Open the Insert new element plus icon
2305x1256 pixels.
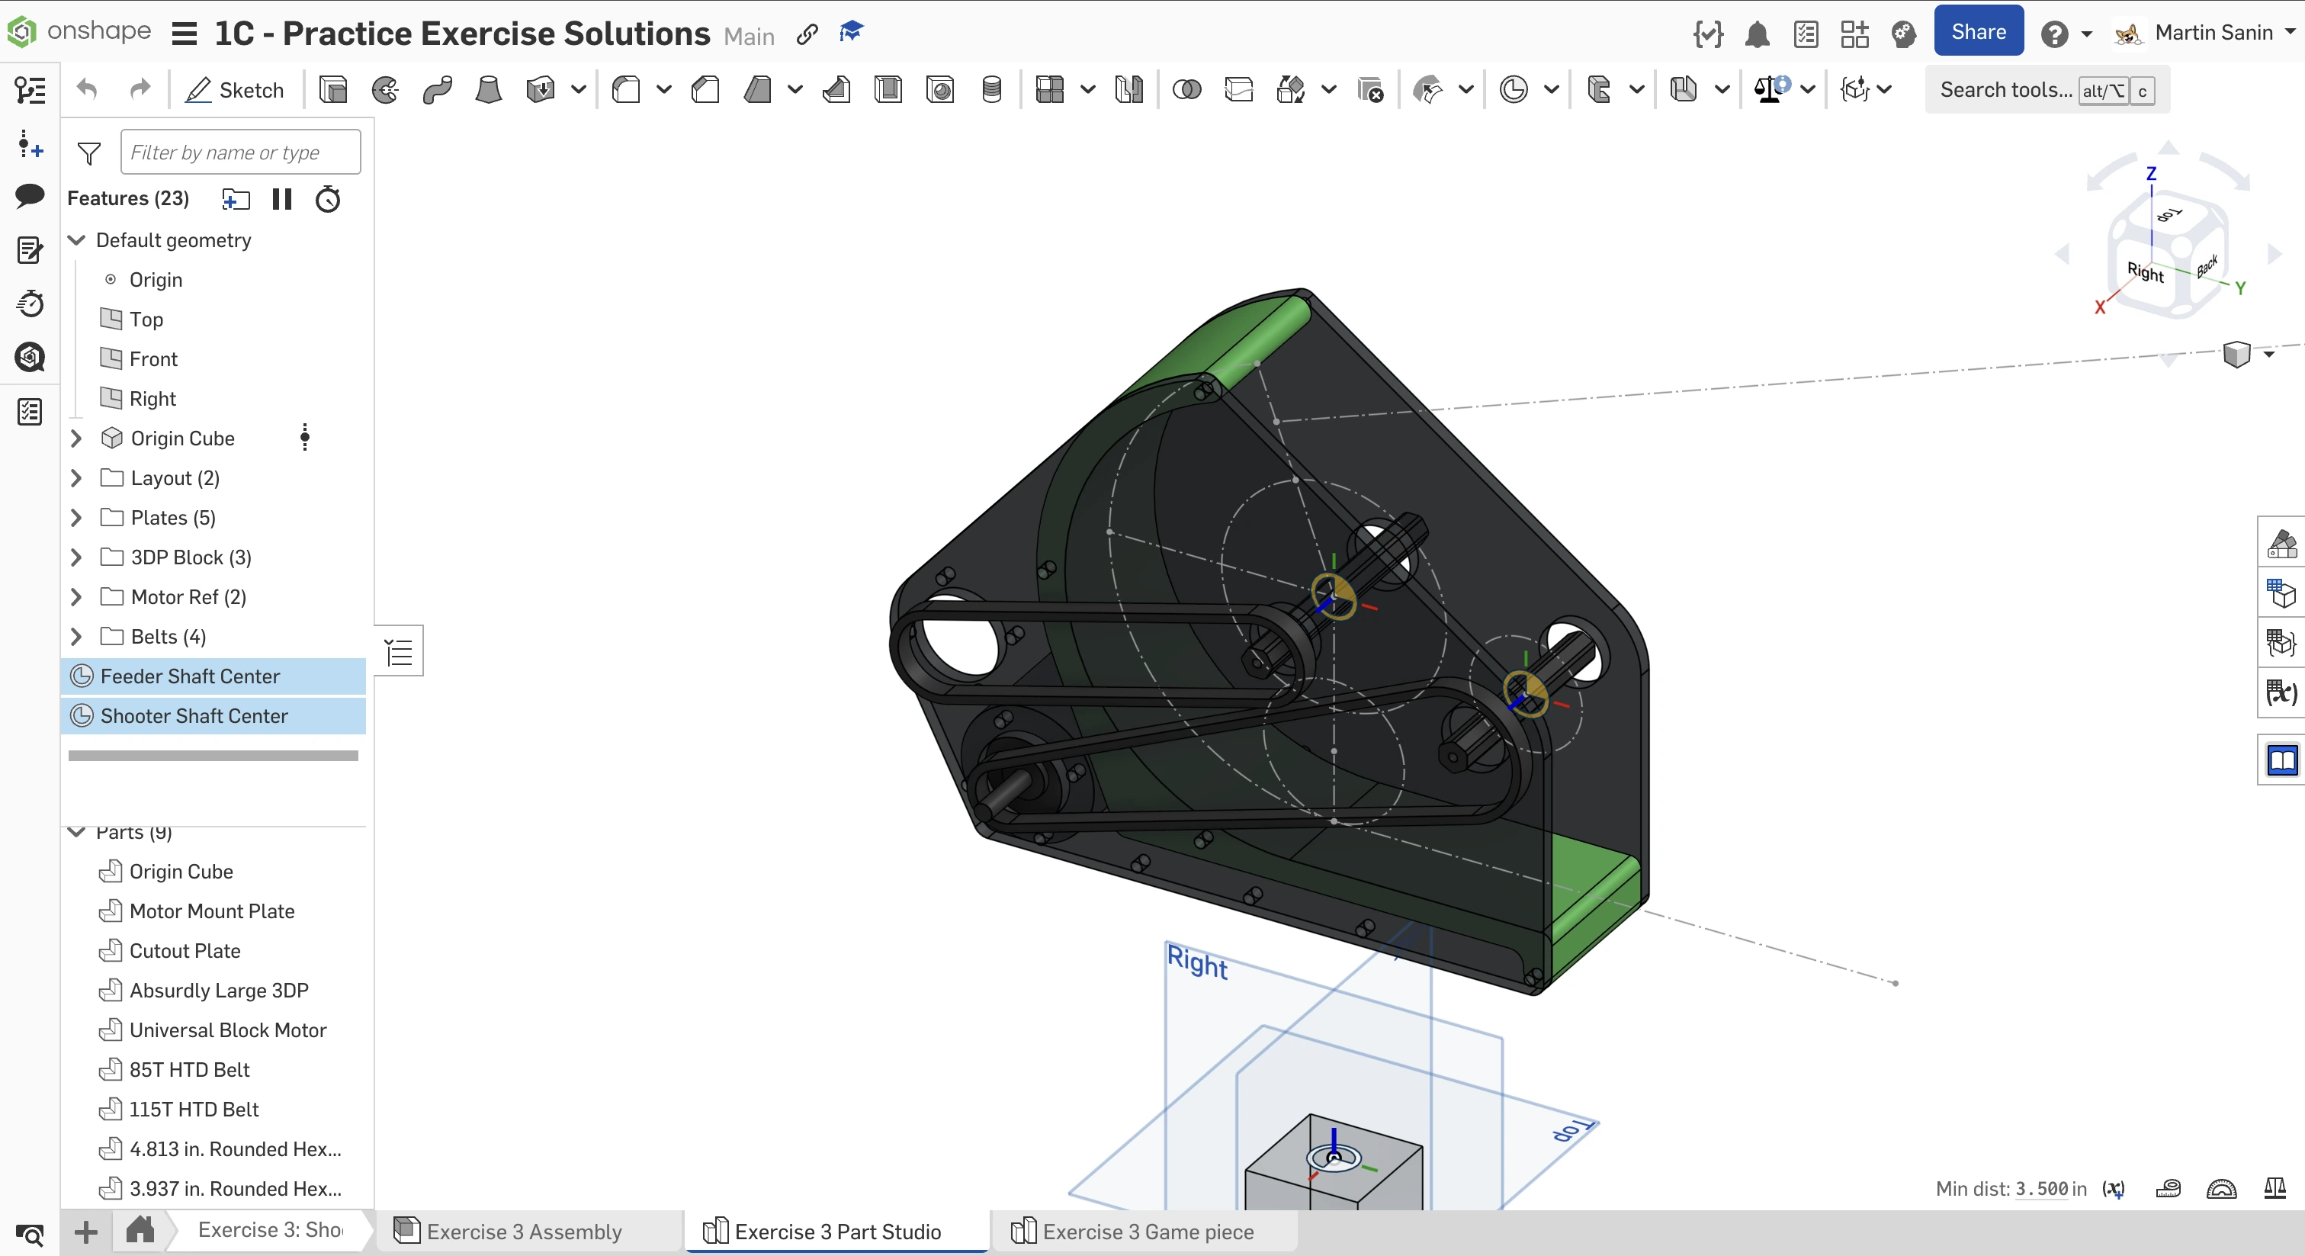[x=86, y=1232]
